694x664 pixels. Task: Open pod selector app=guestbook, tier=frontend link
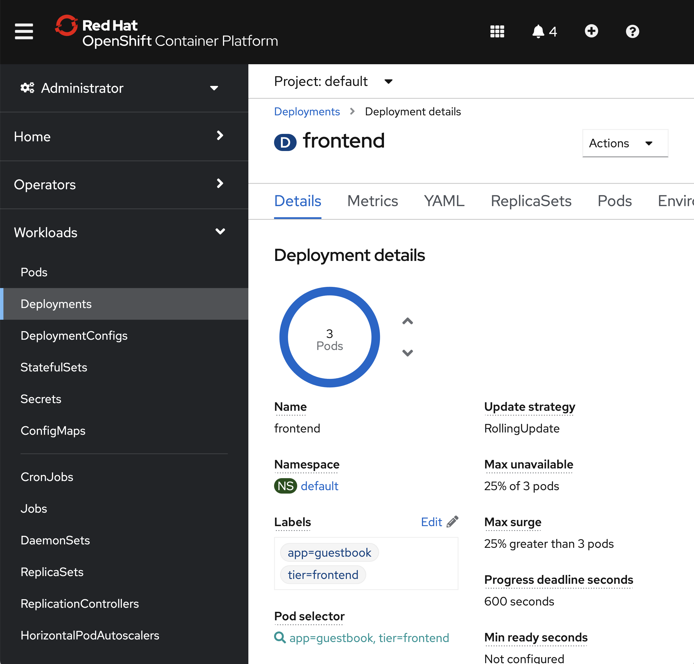coord(369,638)
